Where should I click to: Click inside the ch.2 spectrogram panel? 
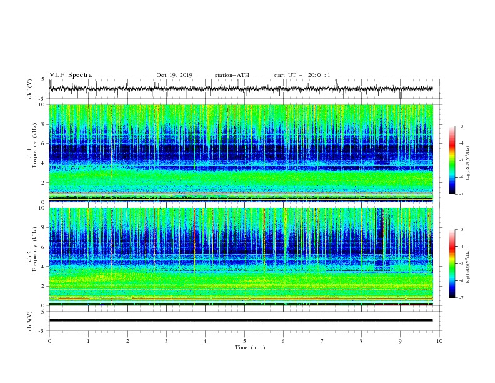click(241, 257)
